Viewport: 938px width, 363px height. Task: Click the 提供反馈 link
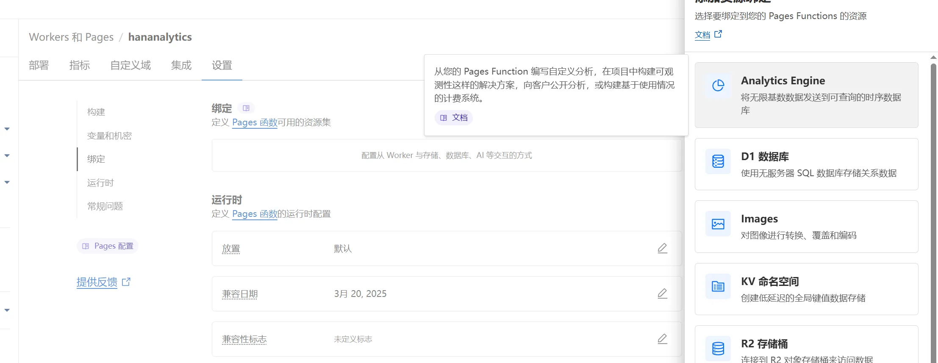click(x=97, y=282)
